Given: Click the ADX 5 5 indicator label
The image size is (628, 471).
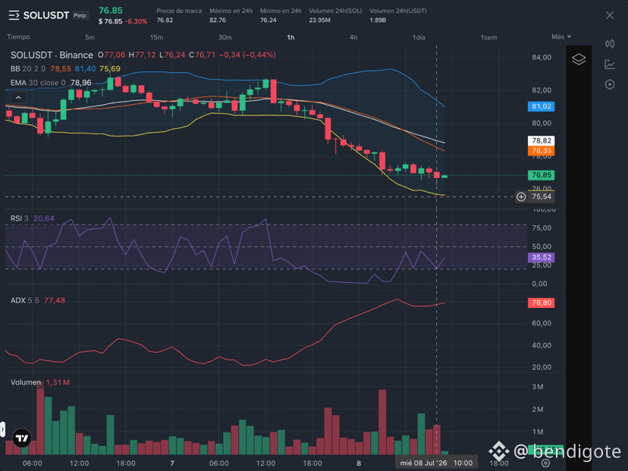Looking at the screenshot, I should click(x=25, y=300).
